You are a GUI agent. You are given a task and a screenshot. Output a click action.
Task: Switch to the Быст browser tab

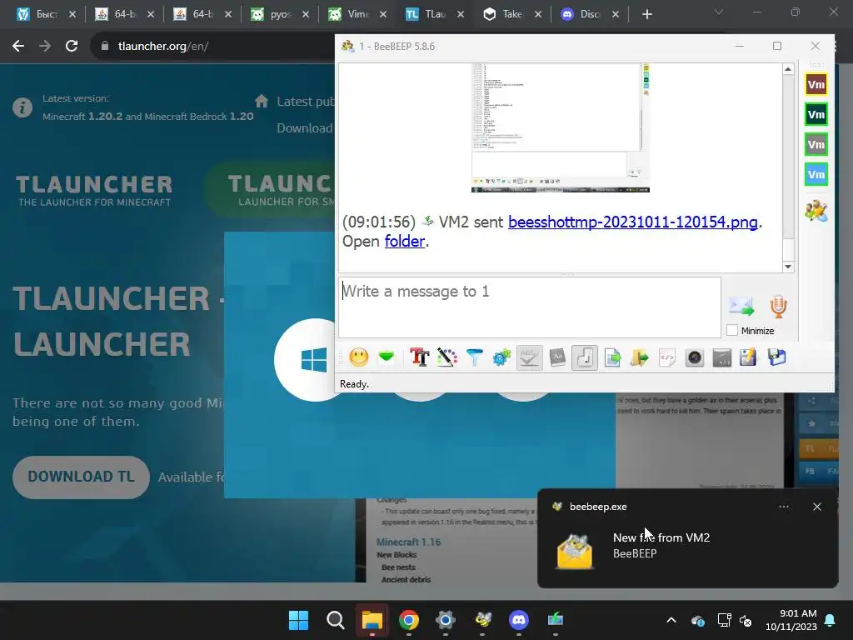click(x=46, y=15)
